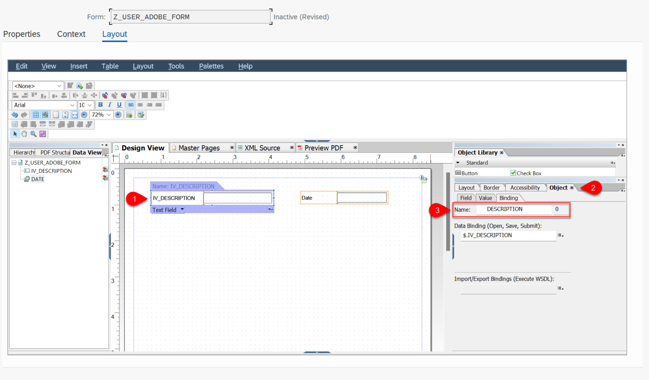Click the insert table icon
Screen dimensions: 649x380
click(x=15, y=124)
